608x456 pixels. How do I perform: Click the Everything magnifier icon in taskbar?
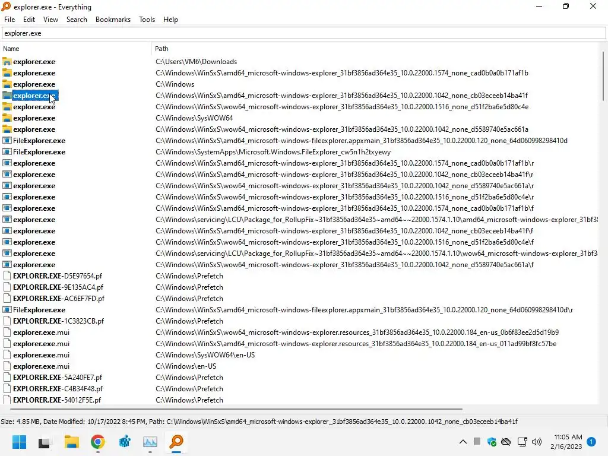176,442
